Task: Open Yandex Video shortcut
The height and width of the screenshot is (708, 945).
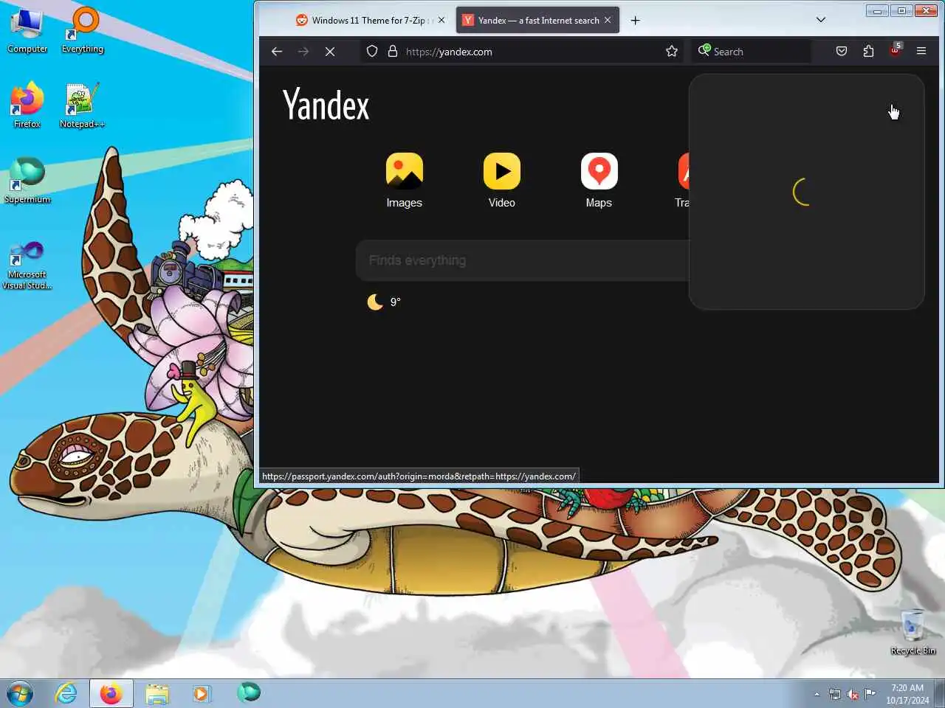Action: tap(501, 180)
